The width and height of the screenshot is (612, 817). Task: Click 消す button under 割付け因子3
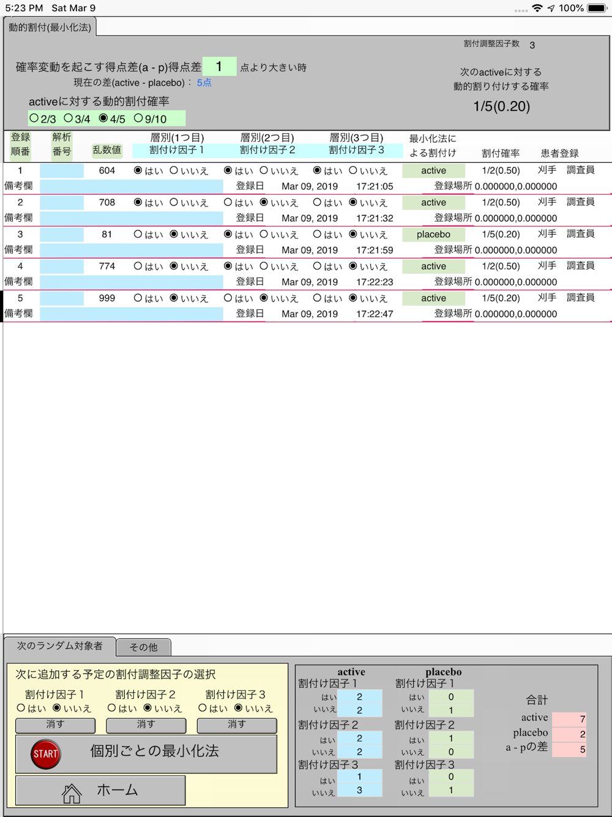[x=237, y=725]
